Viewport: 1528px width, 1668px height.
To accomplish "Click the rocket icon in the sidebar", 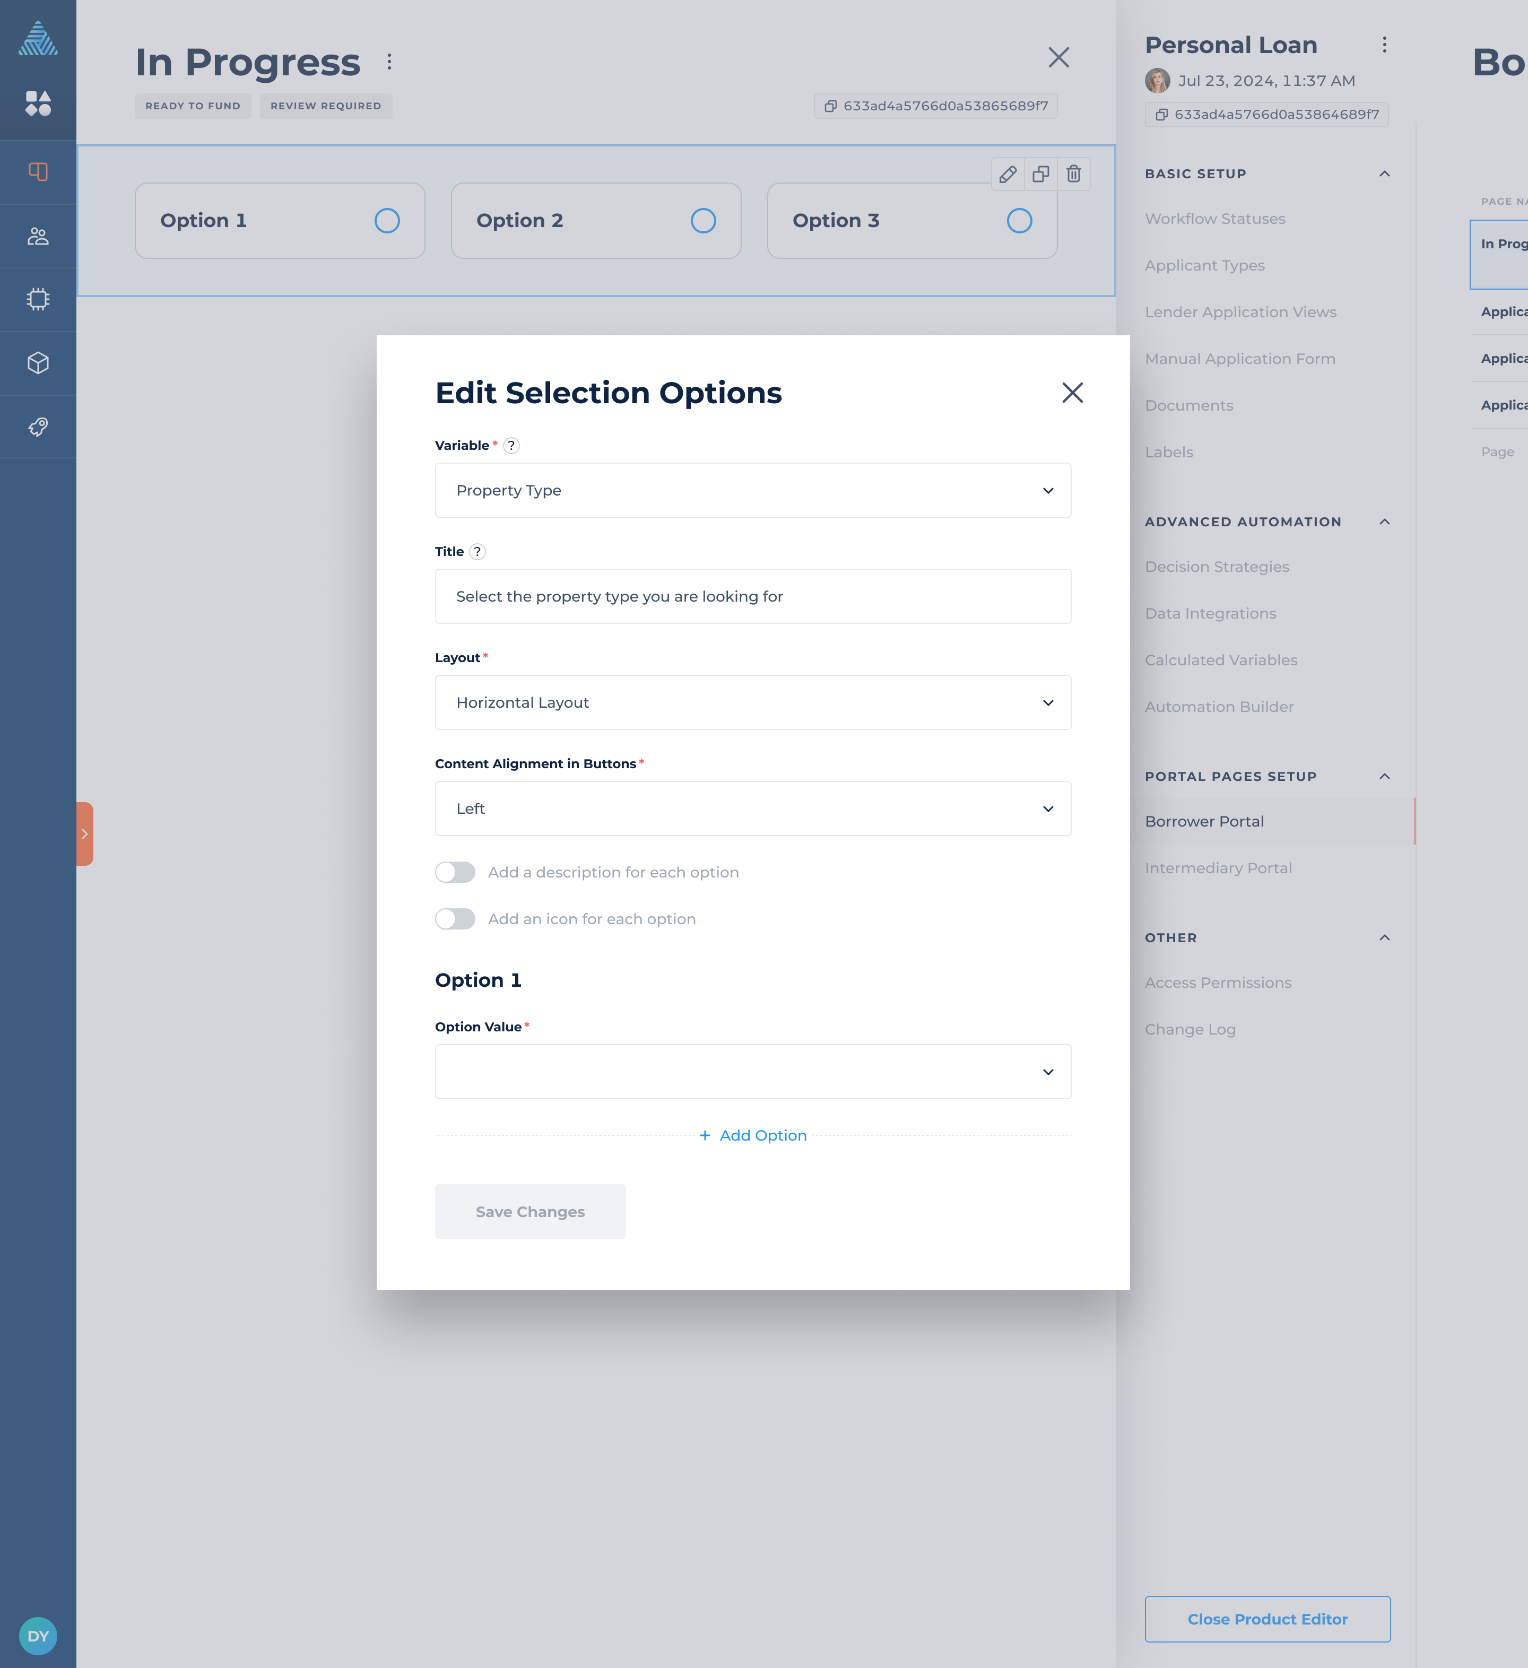I will click(x=38, y=427).
